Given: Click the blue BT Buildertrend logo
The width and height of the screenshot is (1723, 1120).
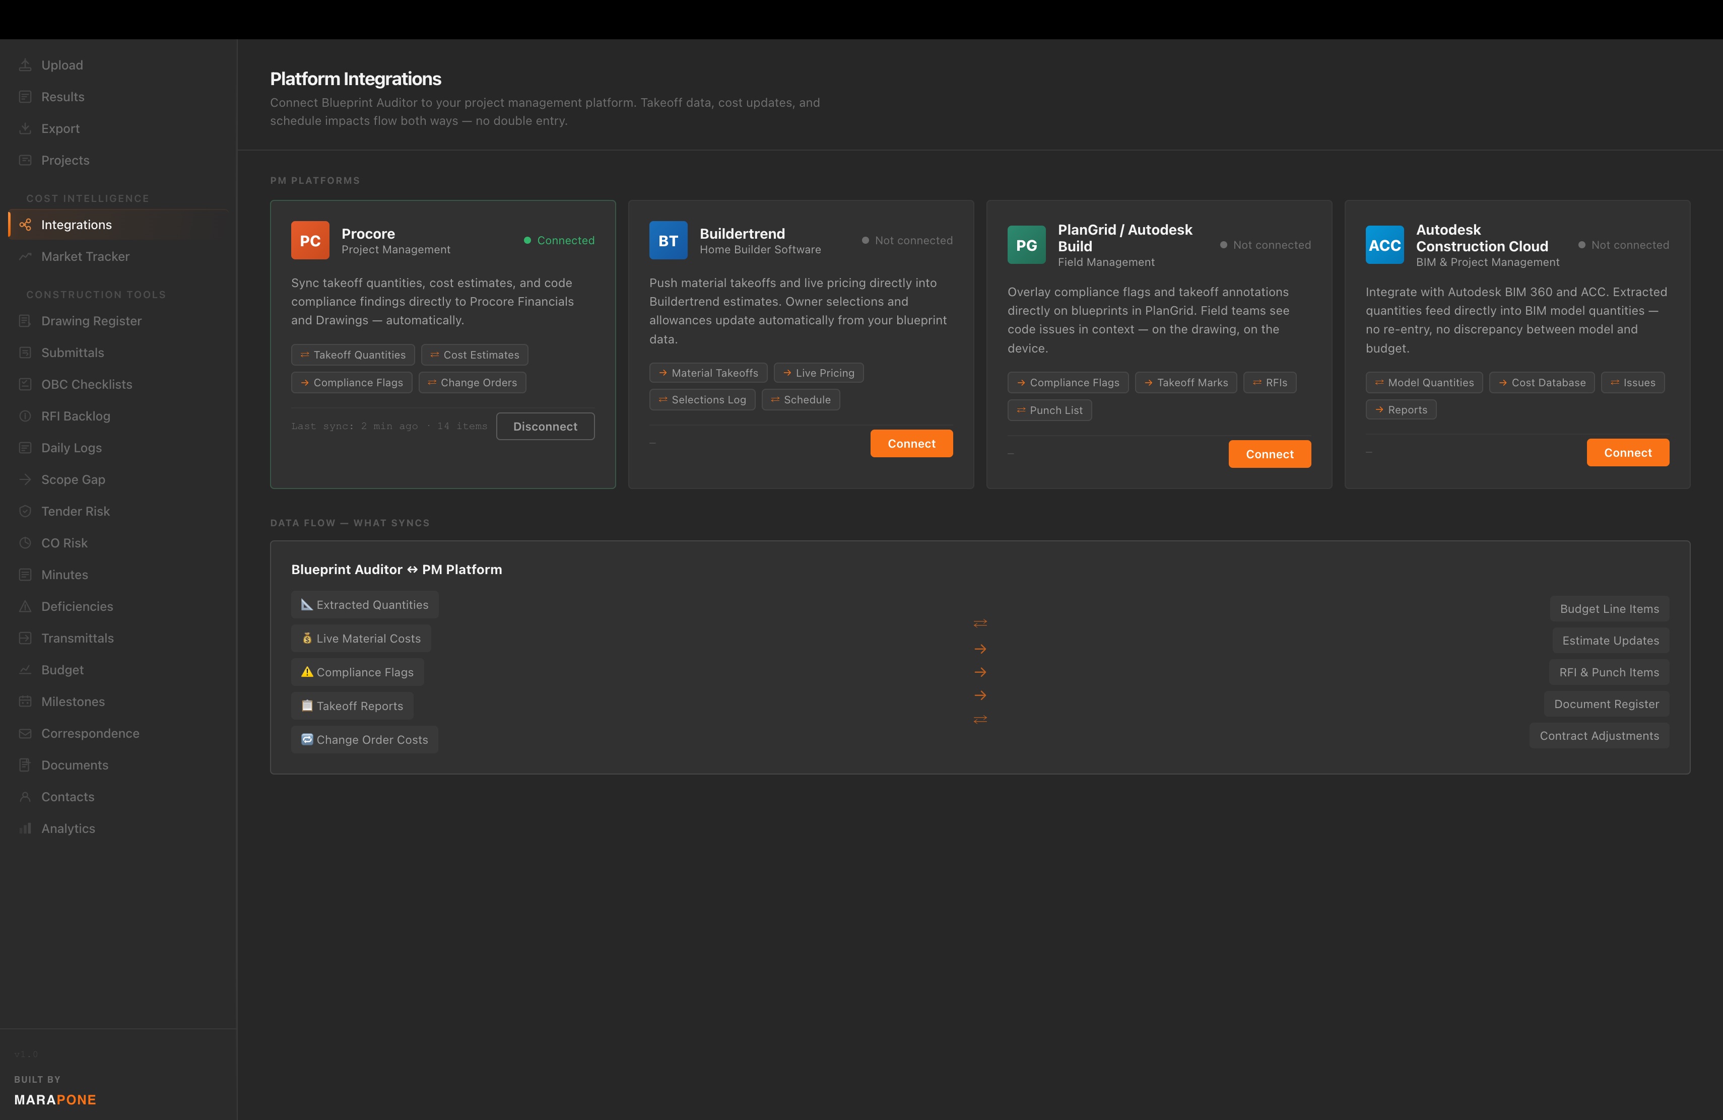Looking at the screenshot, I should point(668,240).
